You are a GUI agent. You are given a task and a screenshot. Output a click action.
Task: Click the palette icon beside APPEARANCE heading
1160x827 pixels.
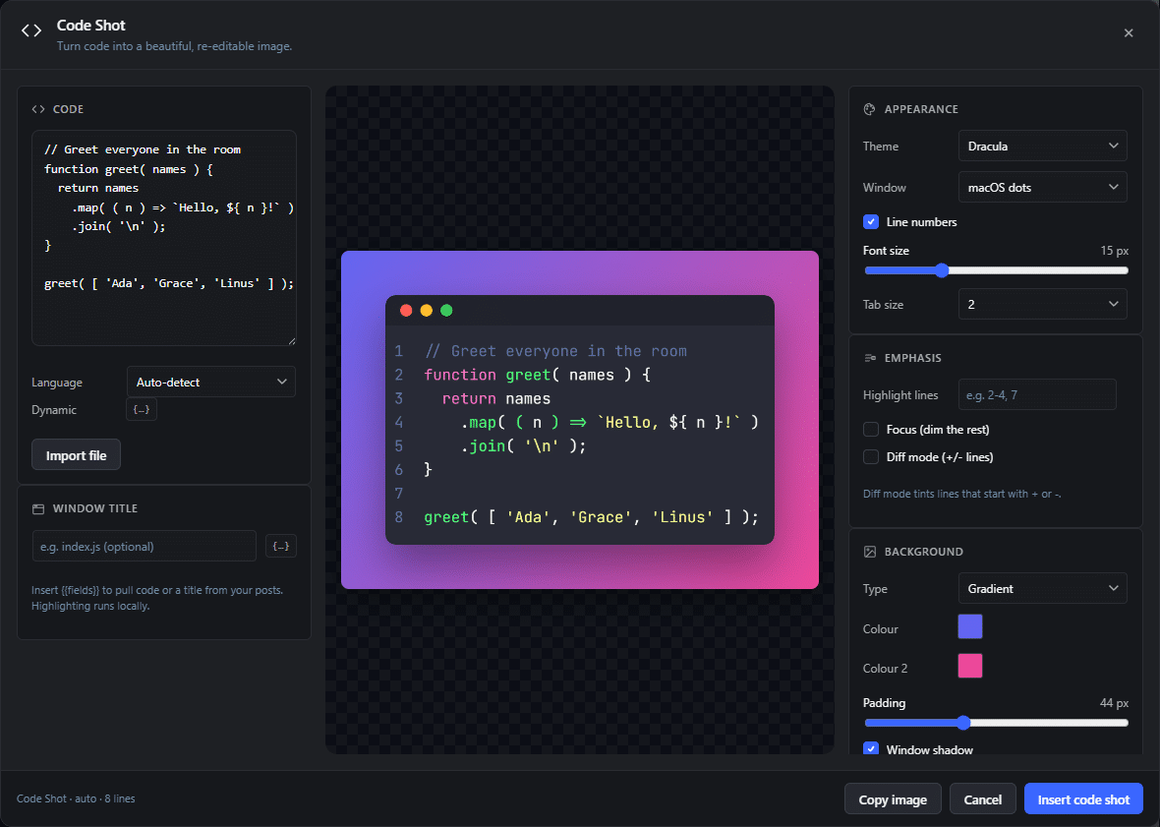point(869,109)
